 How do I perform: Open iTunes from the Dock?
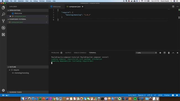(106, 99)
